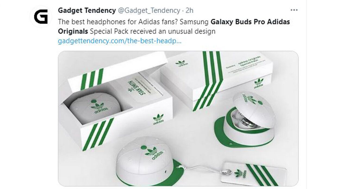Click the bold word Originals in tweet
Image resolution: width=337 pixels, height=189 pixels.
(73, 31)
